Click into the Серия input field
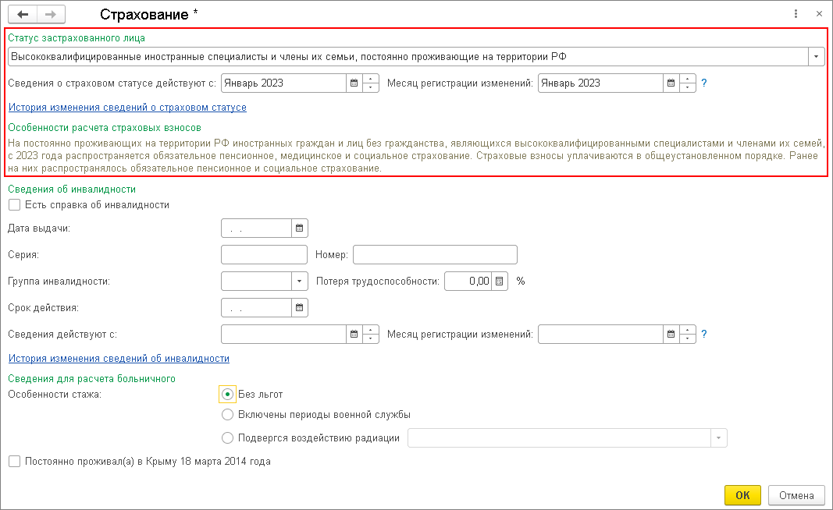 click(x=264, y=254)
